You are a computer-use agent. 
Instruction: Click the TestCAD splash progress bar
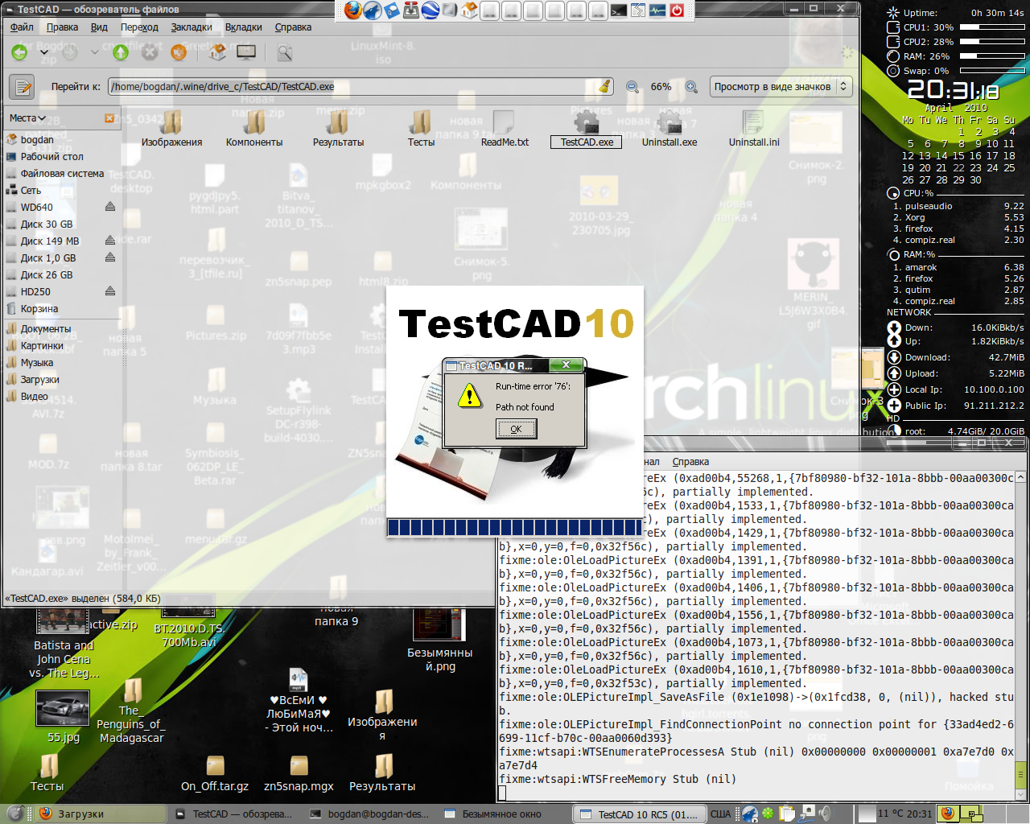(515, 527)
